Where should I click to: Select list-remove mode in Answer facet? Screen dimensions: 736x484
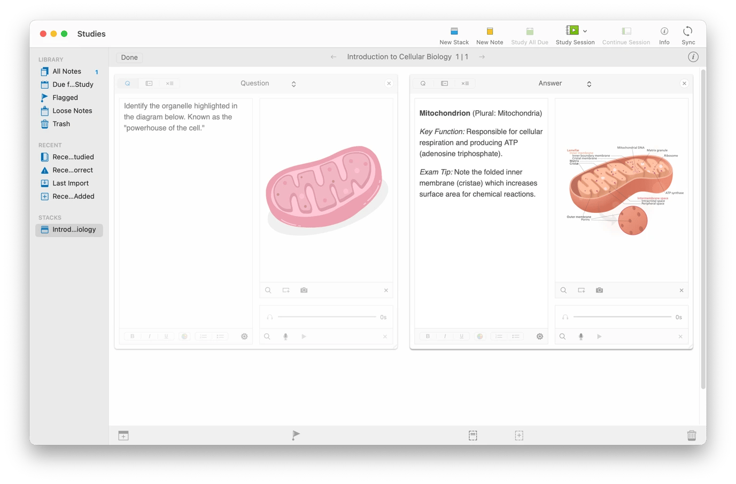465,83
